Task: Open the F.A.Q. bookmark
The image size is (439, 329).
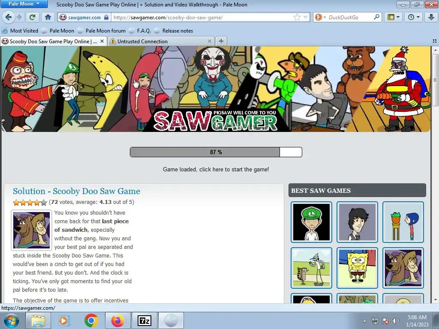Action: pyautogui.click(x=140, y=31)
